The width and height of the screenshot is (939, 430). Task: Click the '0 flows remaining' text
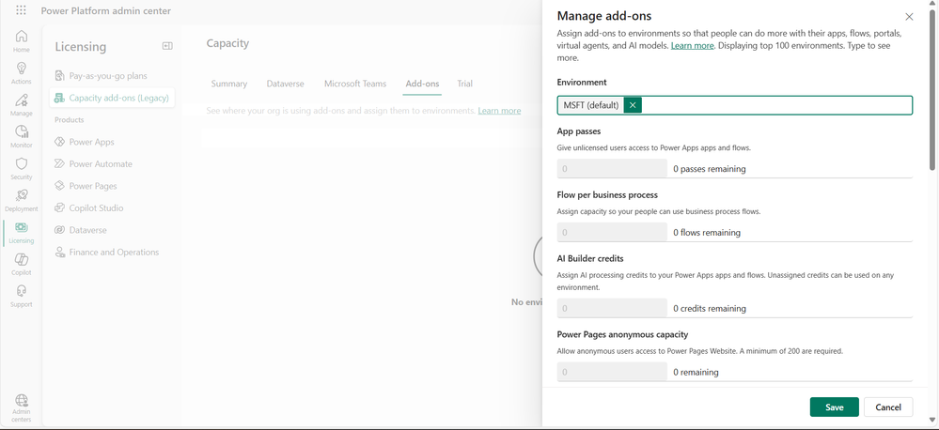[x=707, y=232]
